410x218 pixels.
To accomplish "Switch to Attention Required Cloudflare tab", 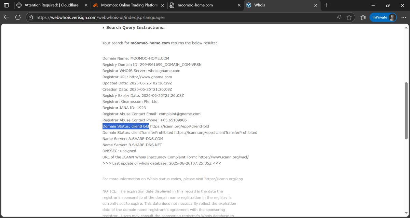I will click(x=51, y=5).
